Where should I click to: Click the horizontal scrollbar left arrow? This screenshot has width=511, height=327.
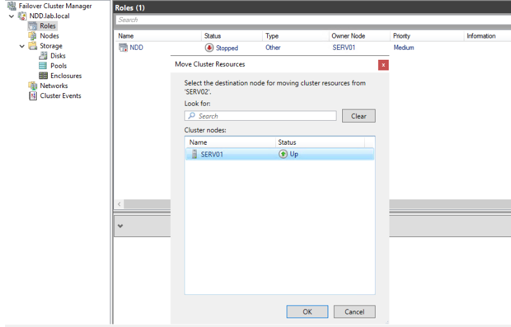[x=119, y=204]
